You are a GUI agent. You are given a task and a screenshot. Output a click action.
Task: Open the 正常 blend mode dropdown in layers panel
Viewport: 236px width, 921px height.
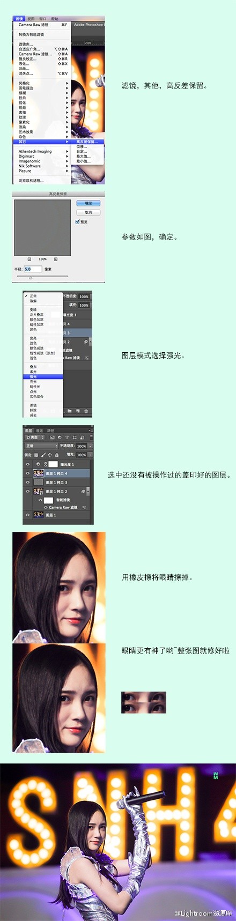[41, 446]
